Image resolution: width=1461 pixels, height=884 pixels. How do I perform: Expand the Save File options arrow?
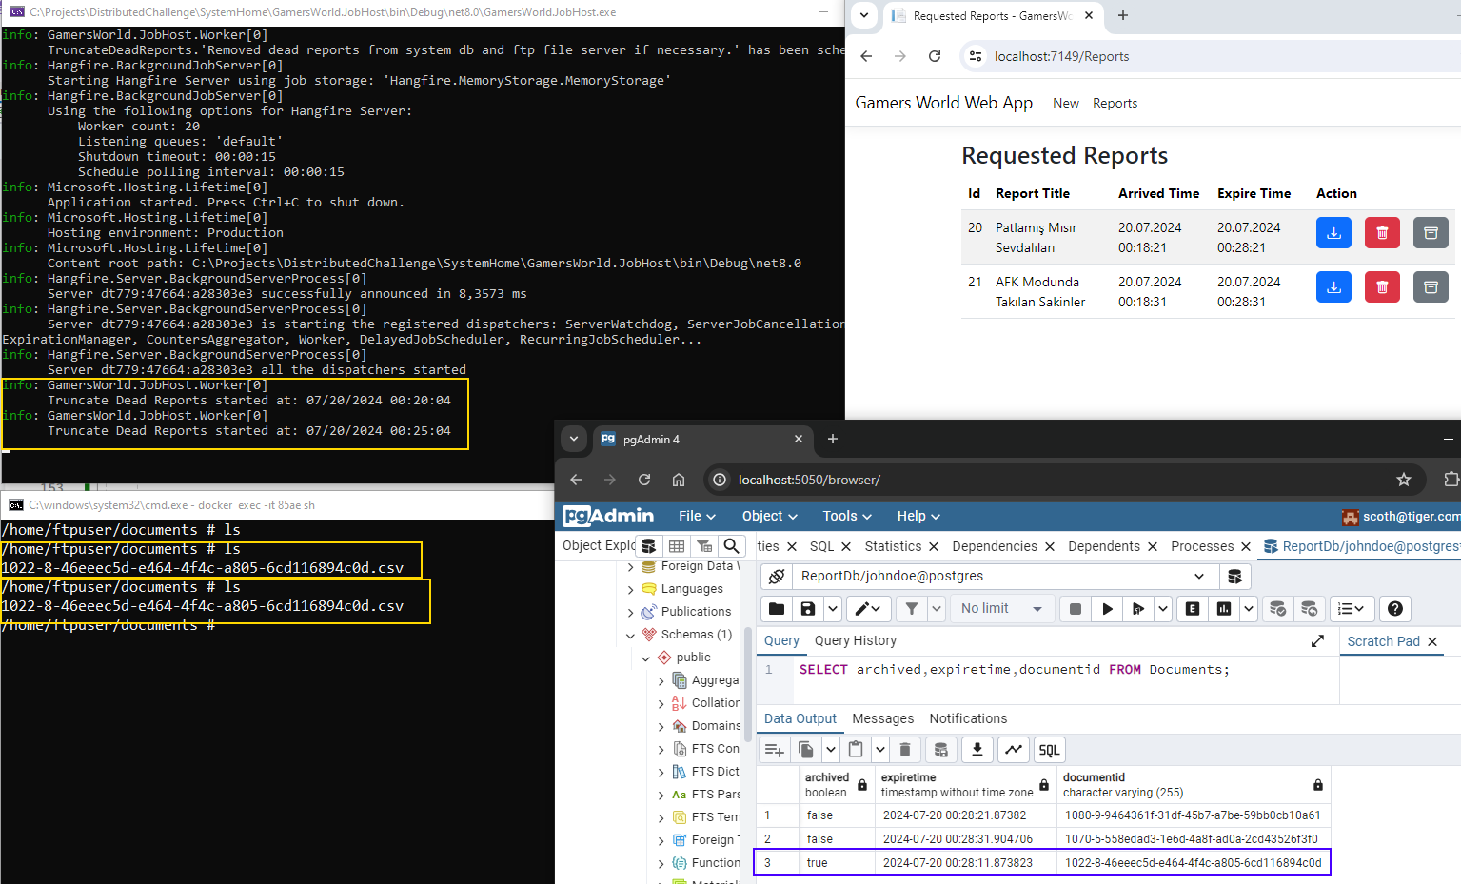[833, 608]
